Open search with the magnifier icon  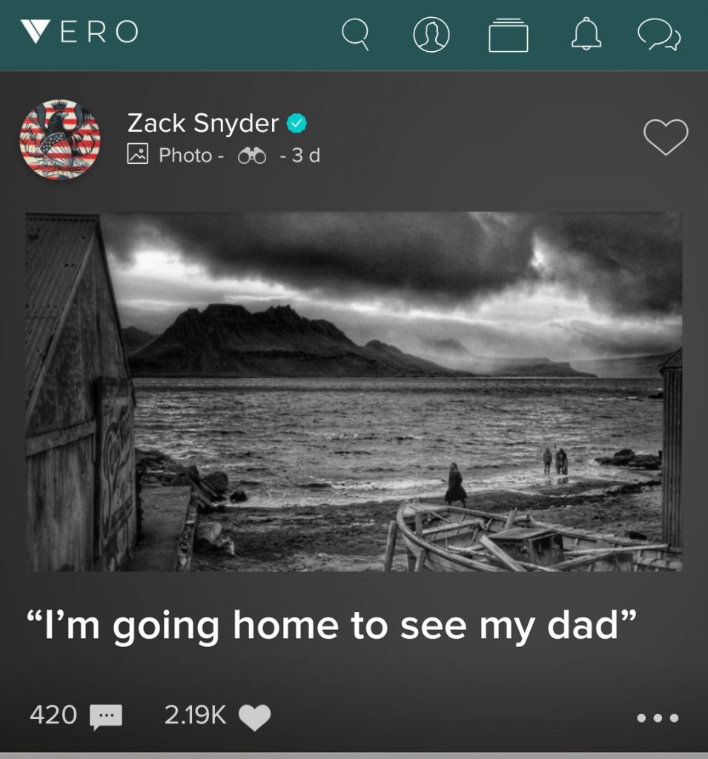pyautogui.click(x=355, y=34)
